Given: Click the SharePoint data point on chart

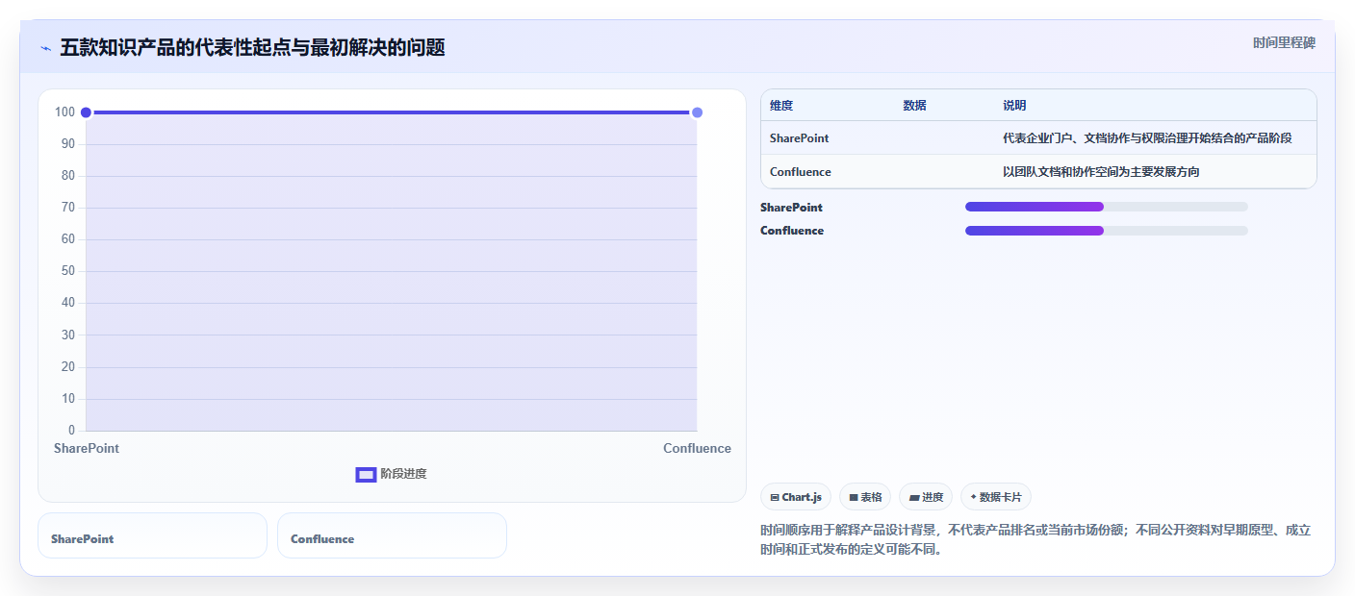Looking at the screenshot, I should (86, 112).
